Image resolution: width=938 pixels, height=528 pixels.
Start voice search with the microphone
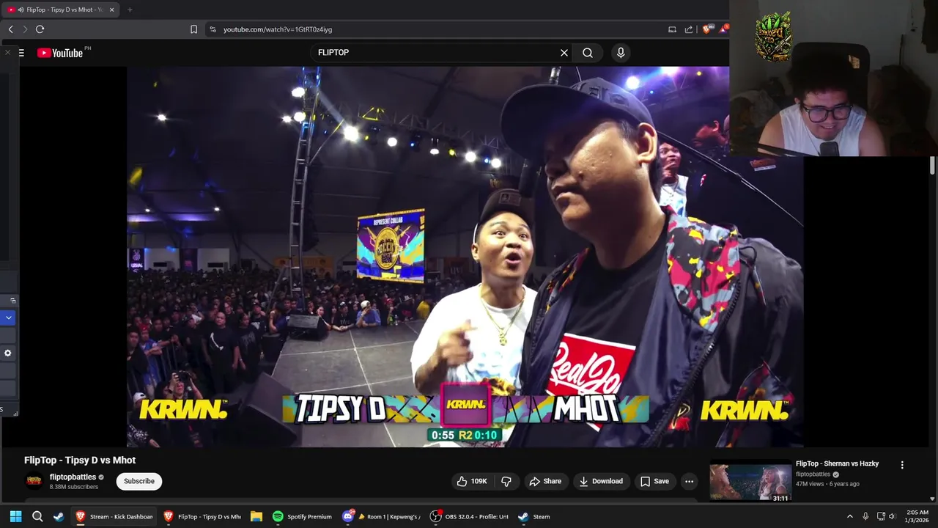click(x=621, y=53)
